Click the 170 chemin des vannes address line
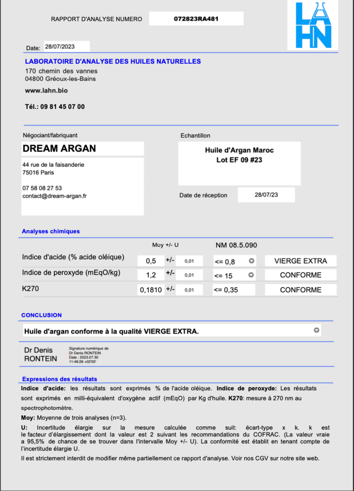 tap(61, 71)
